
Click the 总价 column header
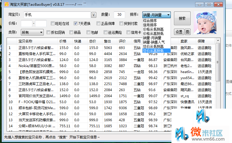pyautogui.click(x=95, y=41)
